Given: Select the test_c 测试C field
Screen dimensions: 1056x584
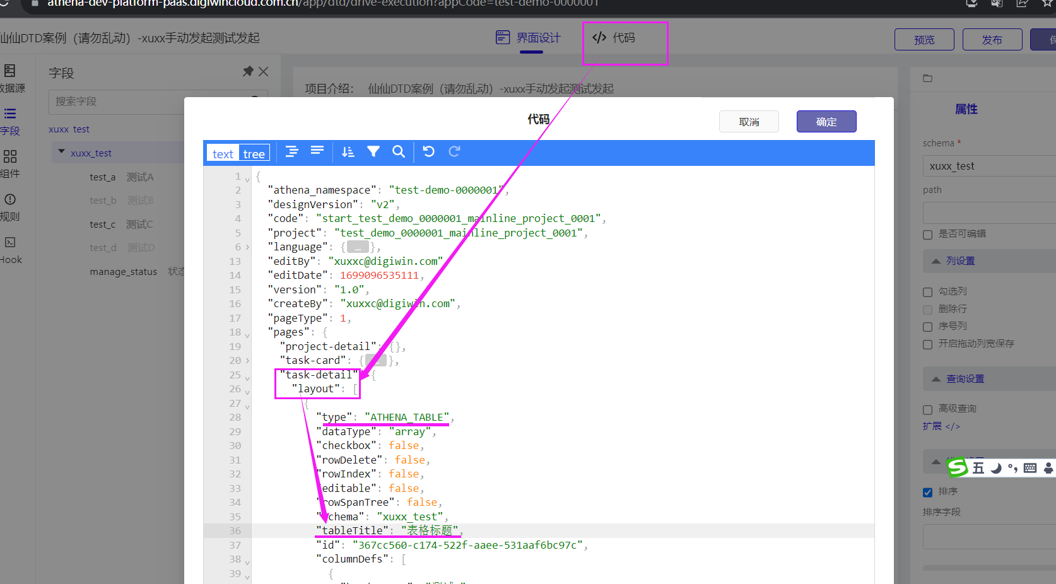Looking at the screenshot, I should [121, 225].
